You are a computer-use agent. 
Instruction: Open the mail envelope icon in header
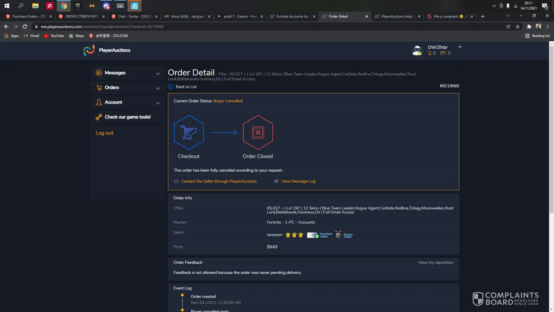pos(443,53)
